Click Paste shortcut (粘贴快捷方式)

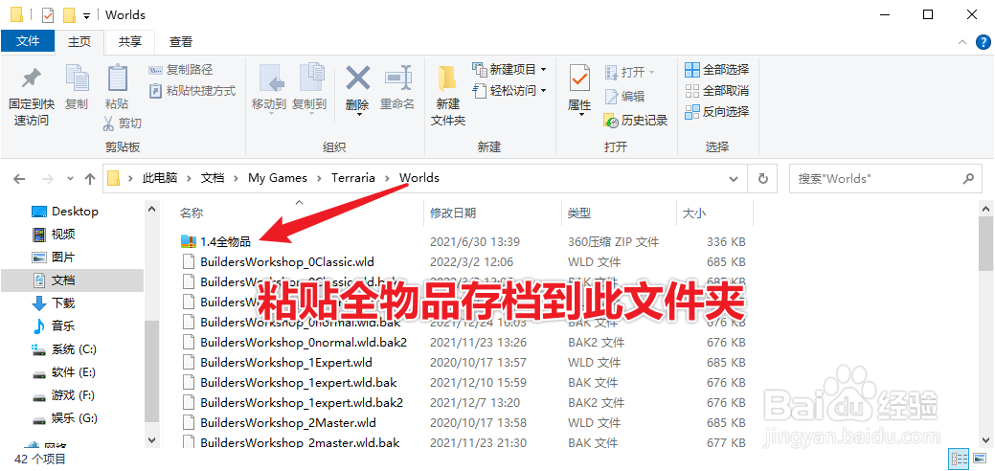192,91
